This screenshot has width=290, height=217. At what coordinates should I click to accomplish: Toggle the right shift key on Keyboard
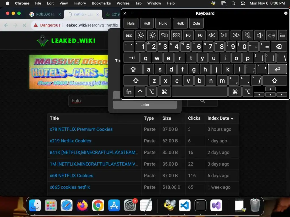(275, 81)
